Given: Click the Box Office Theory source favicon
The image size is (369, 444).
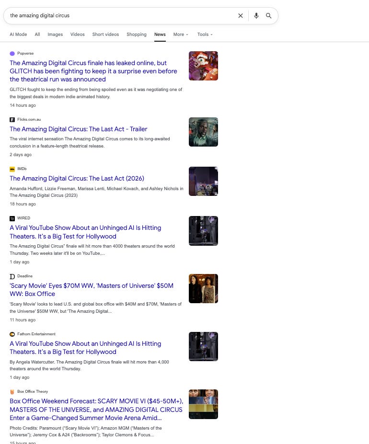Looking at the screenshot, I should pos(12,392).
